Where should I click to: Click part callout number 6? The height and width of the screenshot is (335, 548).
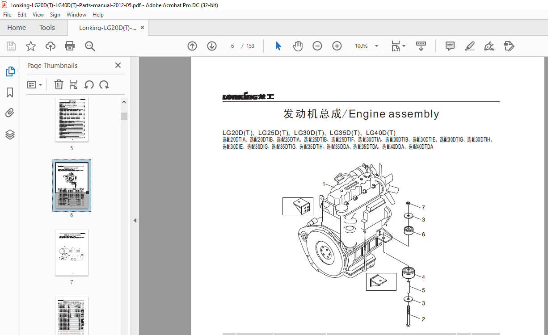[423, 234]
